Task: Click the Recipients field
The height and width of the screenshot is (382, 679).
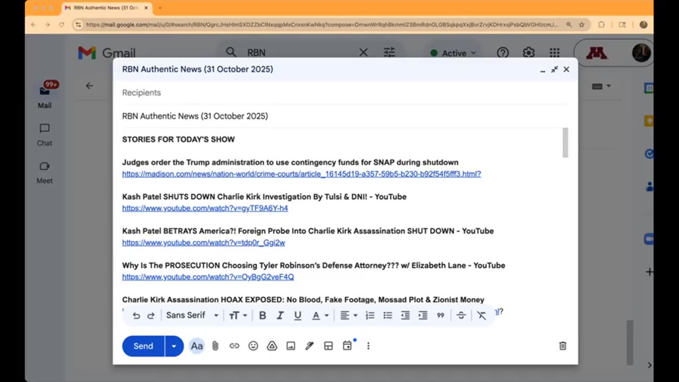Action: pyautogui.click(x=345, y=92)
